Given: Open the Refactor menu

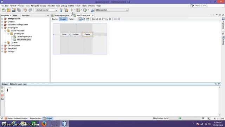Looking at the screenshot, I should pyautogui.click(x=51, y=6).
